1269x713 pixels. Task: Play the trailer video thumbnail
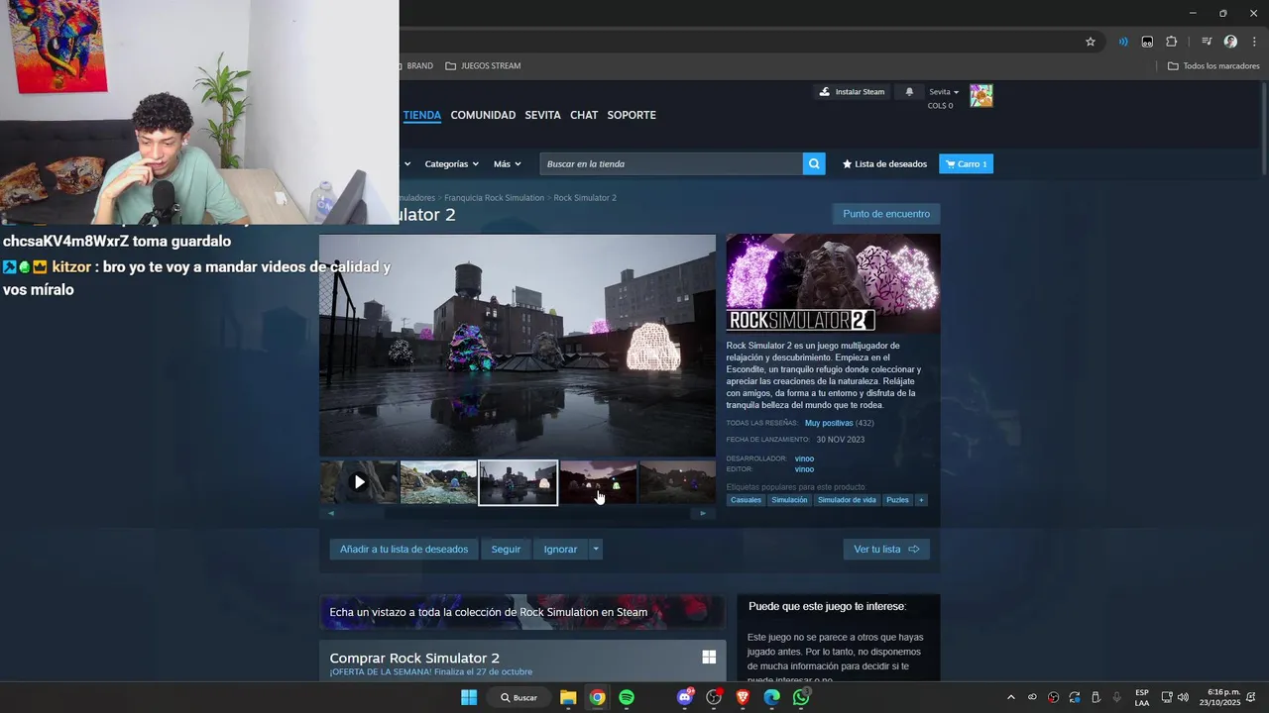click(x=359, y=482)
